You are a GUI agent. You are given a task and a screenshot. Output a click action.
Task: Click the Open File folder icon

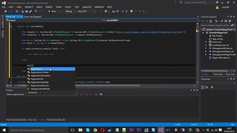click(23, 11)
